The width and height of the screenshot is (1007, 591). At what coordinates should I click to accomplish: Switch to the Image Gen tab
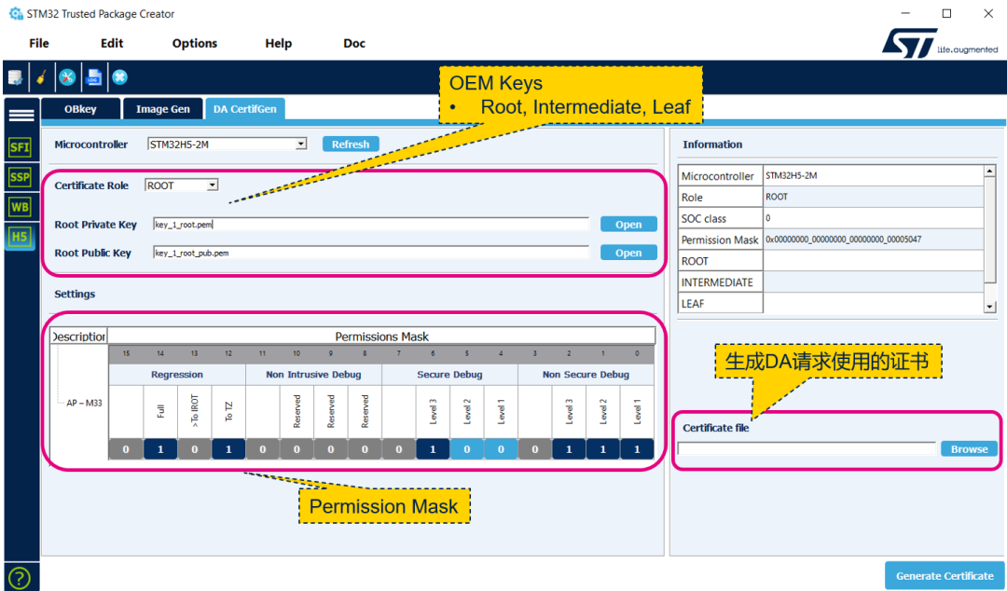[x=163, y=109]
